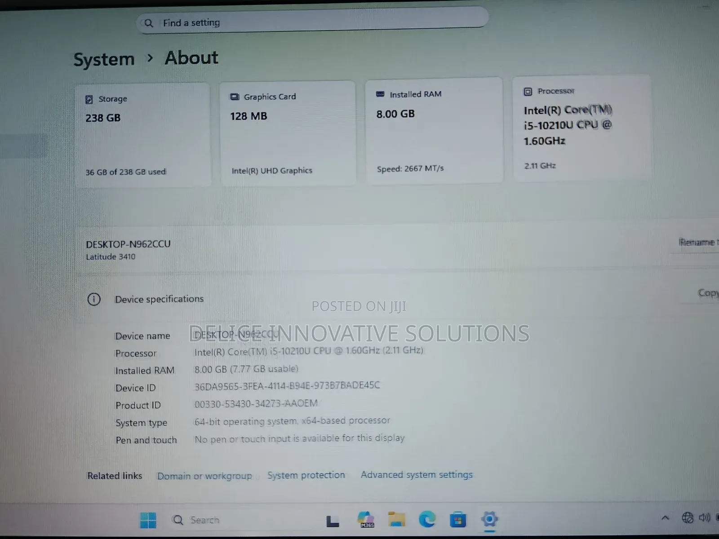Open the Graphics Card 128 MB card
This screenshot has height=539, width=719.
288,133
